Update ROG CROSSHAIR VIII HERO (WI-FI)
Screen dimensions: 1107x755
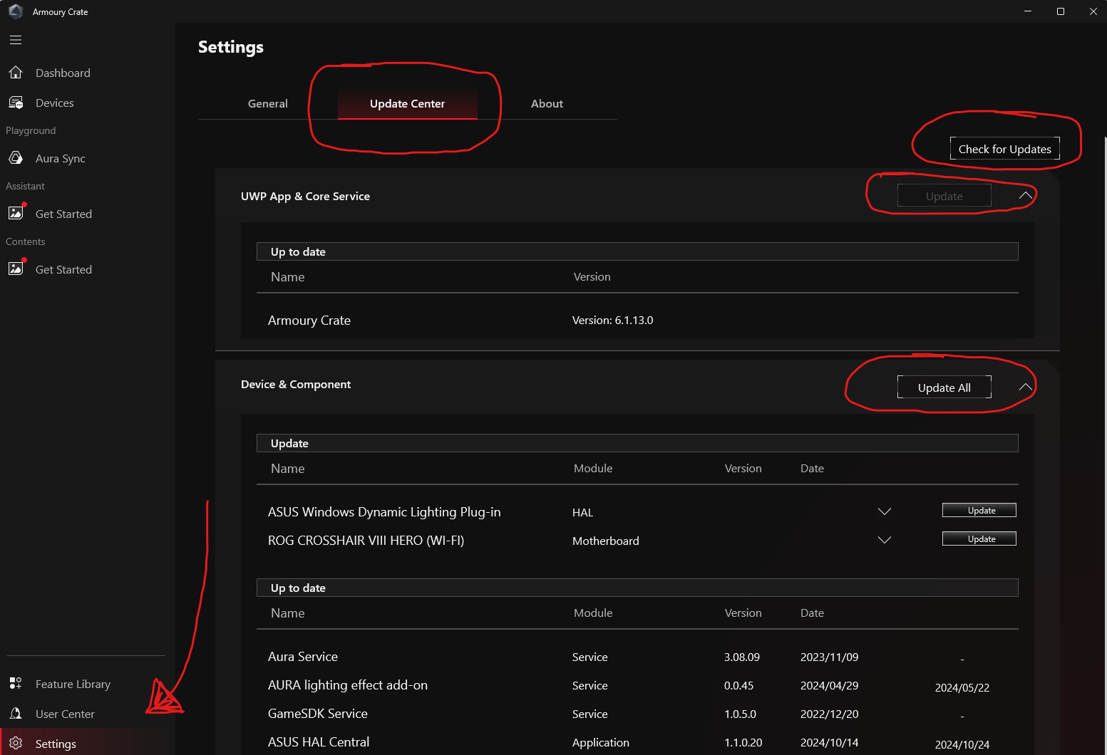tap(979, 538)
